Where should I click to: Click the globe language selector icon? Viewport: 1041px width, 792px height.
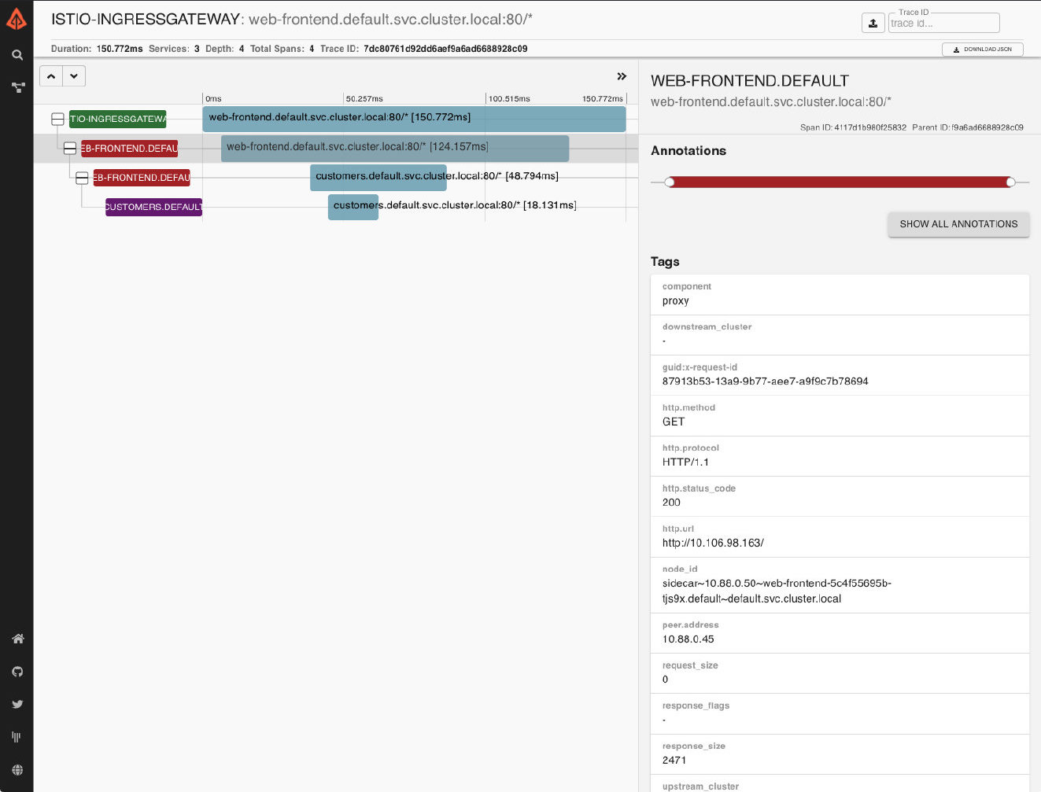tap(17, 770)
